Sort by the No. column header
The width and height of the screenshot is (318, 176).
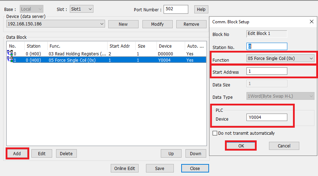pyautogui.click(x=16, y=46)
